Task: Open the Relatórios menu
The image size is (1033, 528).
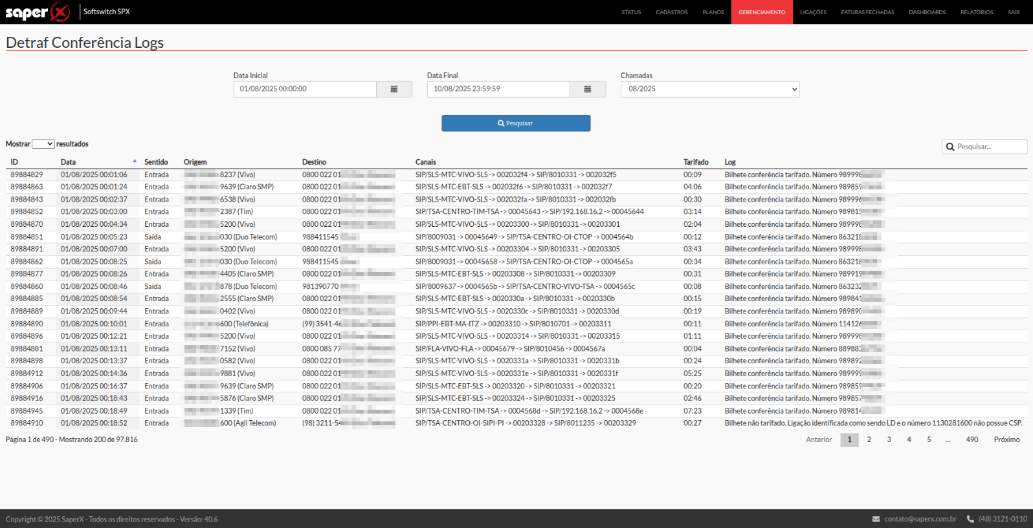Action: click(976, 12)
